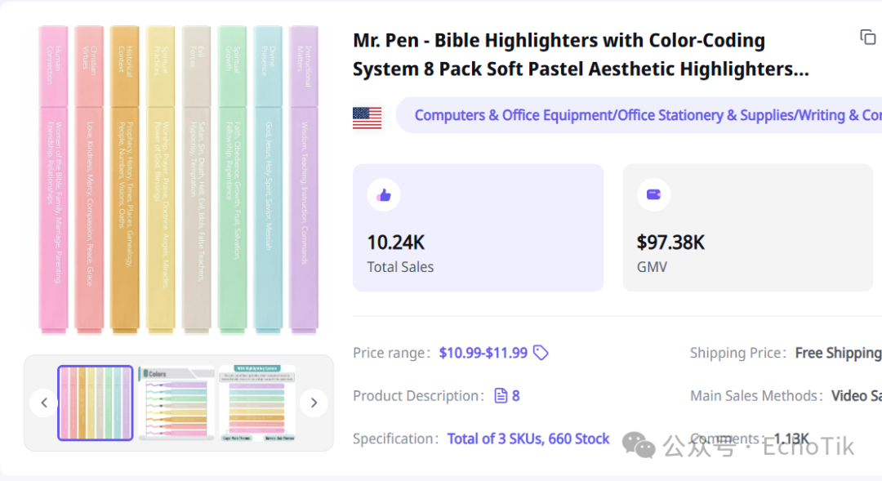Click the price tag icon beside price range
Screen dimensions: 882x481
[x=541, y=353]
